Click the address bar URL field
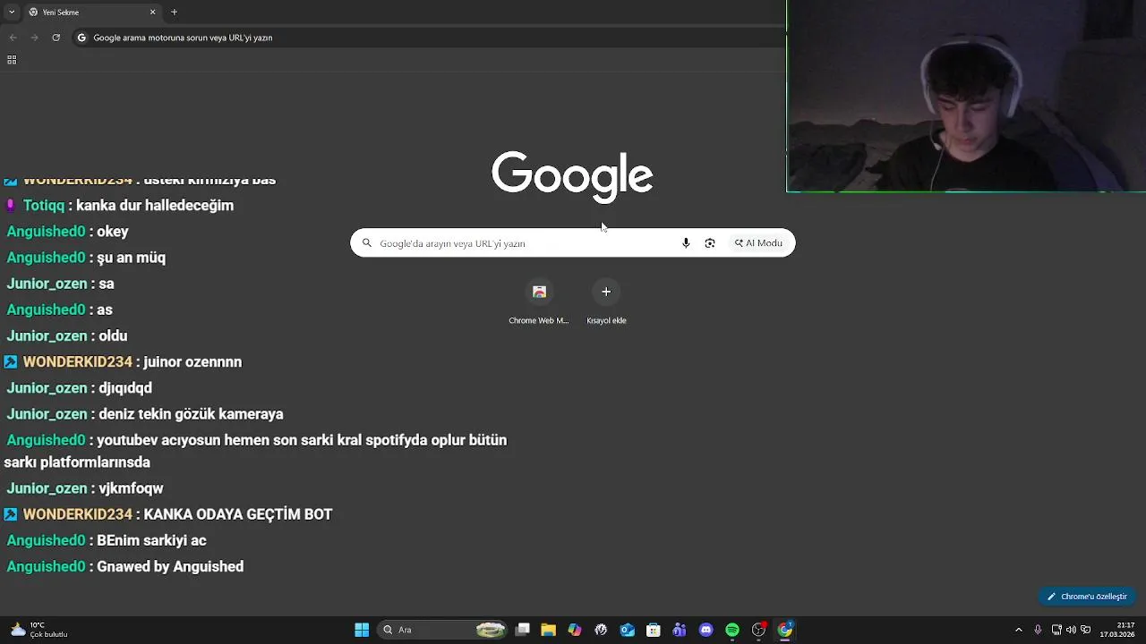 (x=430, y=38)
